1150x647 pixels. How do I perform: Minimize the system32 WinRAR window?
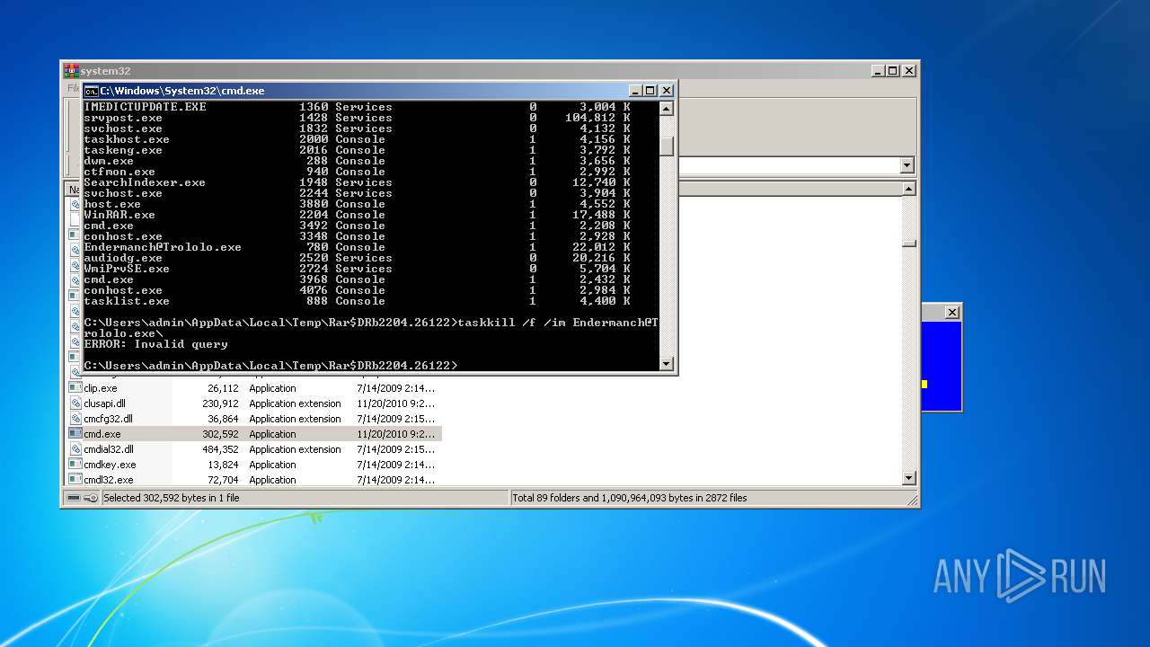878,70
